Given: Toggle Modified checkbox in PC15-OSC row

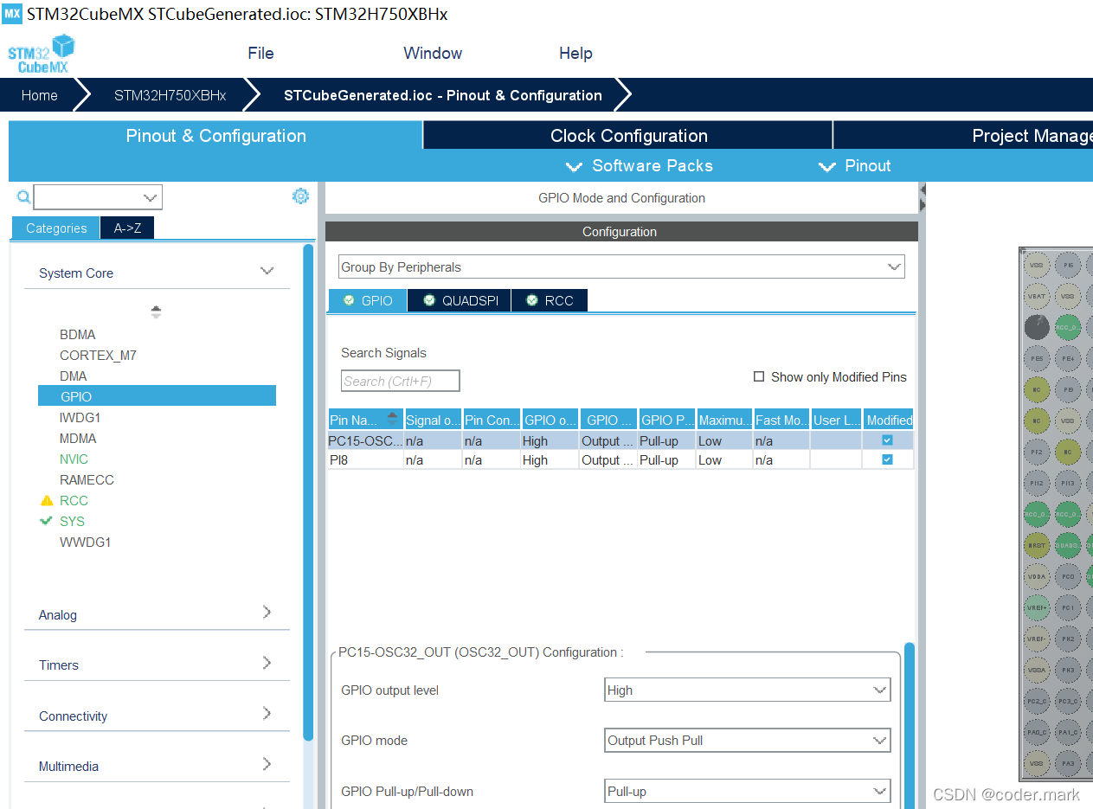Looking at the screenshot, I should pyautogui.click(x=887, y=440).
